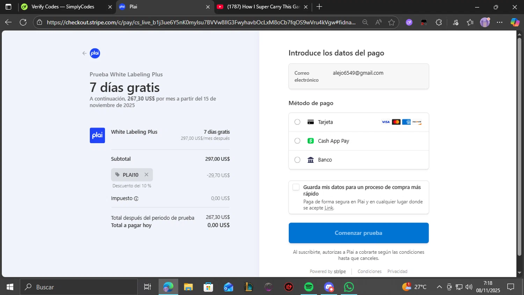Select the Cash App Pay radio button
524x295 pixels.
[297, 141]
